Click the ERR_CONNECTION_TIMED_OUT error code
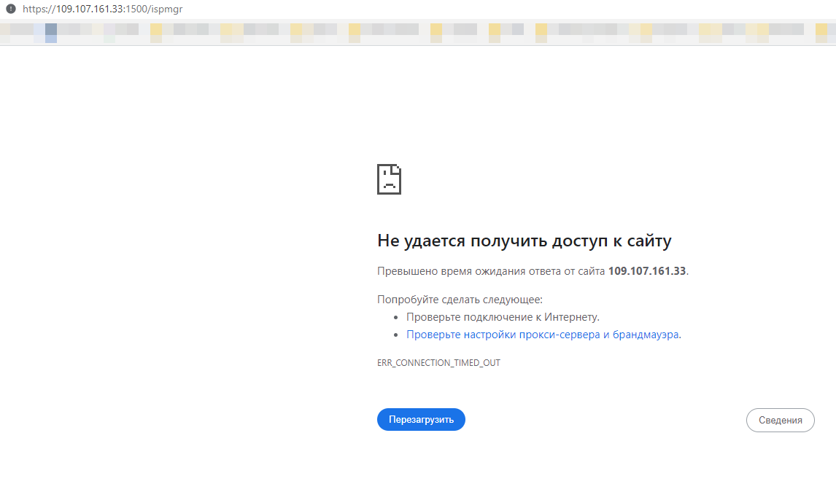This screenshot has height=484, width=836. click(x=439, y=362)
